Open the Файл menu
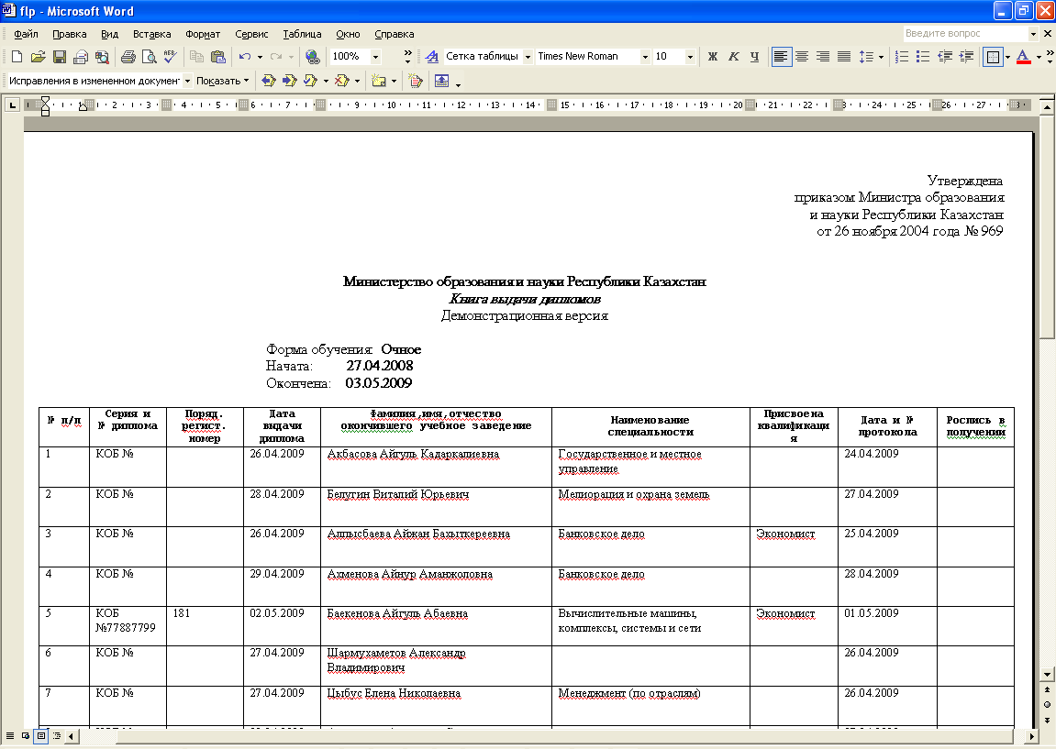 (x=26, y=34)
